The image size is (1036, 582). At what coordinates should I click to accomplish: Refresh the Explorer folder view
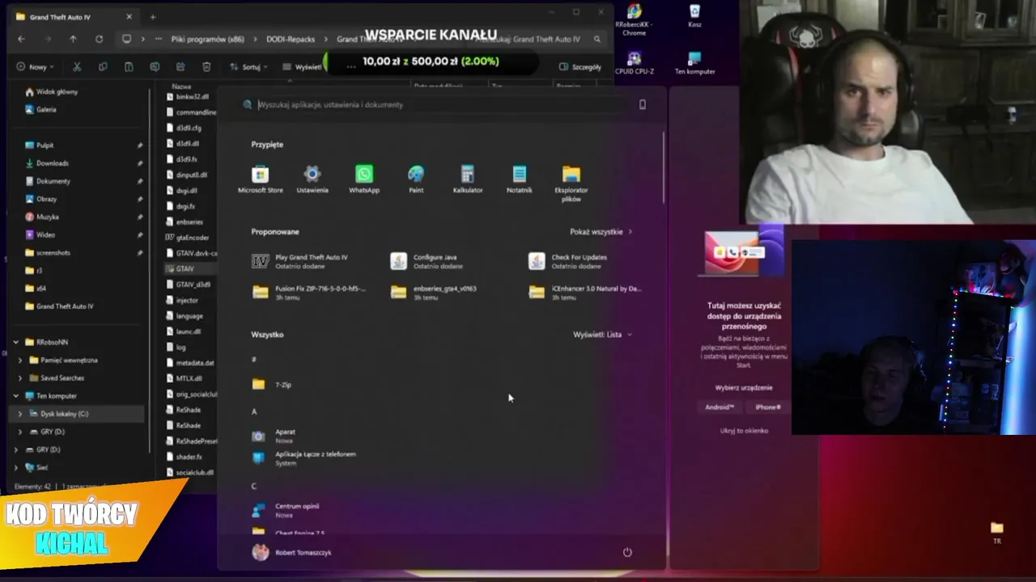pyautogui.click(x=99, y=39)
